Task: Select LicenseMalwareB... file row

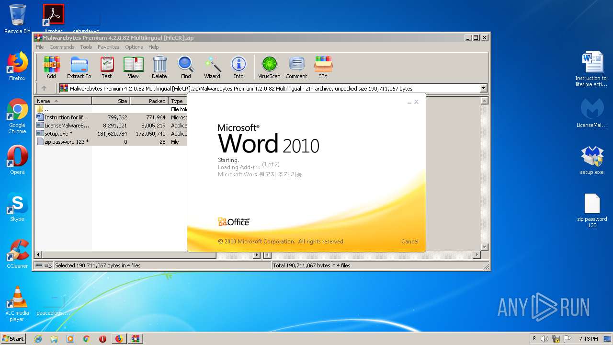Action: point(111,126)
